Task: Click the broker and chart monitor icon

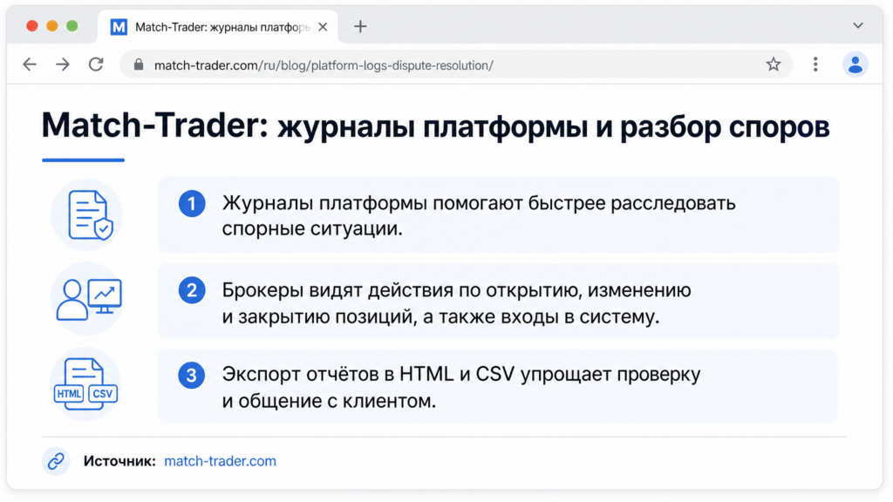Action: tap(88, 299)
